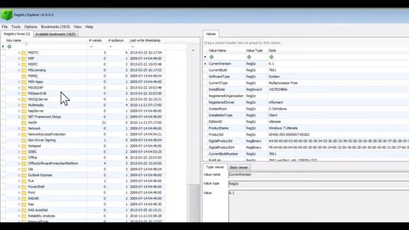Expand the ODBC key
Screen dimensions: 409x230
19,152
